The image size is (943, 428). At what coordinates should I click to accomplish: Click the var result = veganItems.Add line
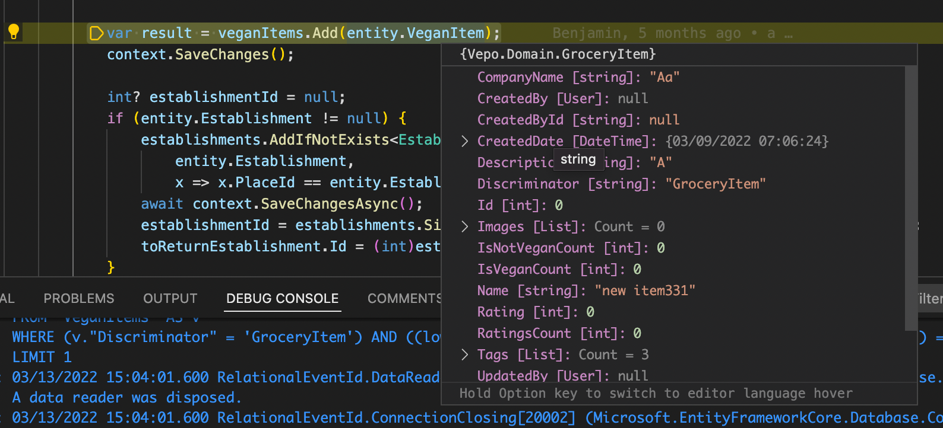[303, 33]
